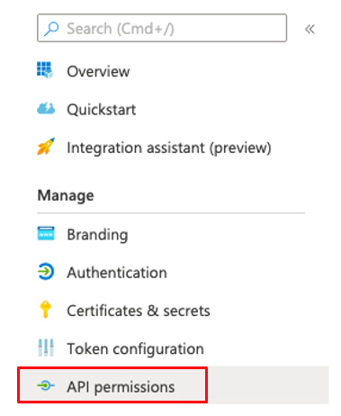
Task: Click the Quickstart cloud icon
Action: 46,108
